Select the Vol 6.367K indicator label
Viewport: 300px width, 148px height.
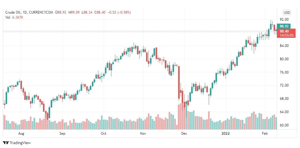point(14,17)
